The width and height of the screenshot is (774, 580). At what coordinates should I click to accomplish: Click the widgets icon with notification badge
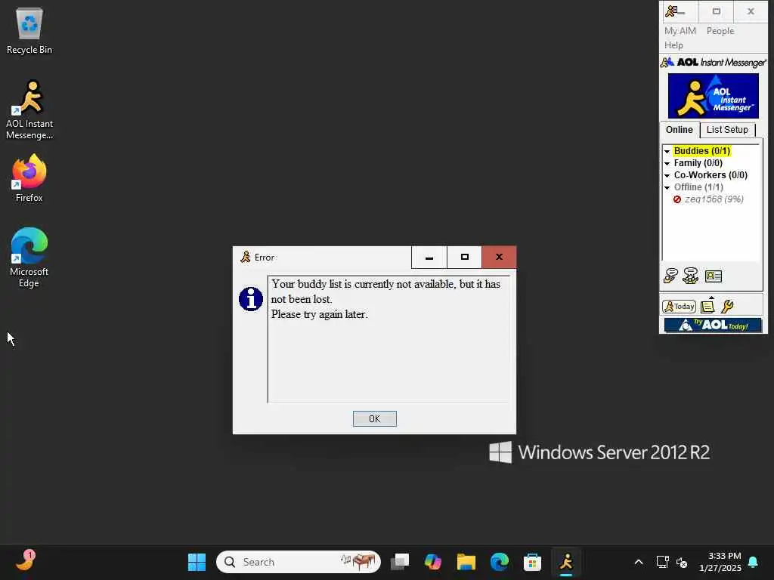click(x=25, y=561)
